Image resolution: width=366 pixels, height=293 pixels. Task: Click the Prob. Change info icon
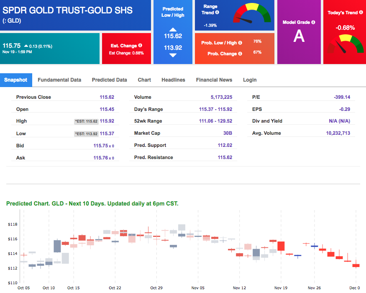(x=240, y=54)
